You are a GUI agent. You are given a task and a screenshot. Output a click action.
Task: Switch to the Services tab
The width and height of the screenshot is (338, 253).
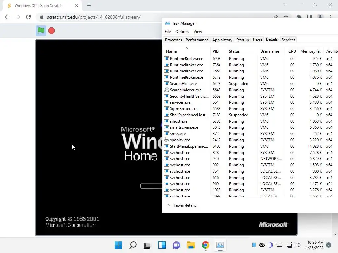pyautogui.click(x=288, y=40)
